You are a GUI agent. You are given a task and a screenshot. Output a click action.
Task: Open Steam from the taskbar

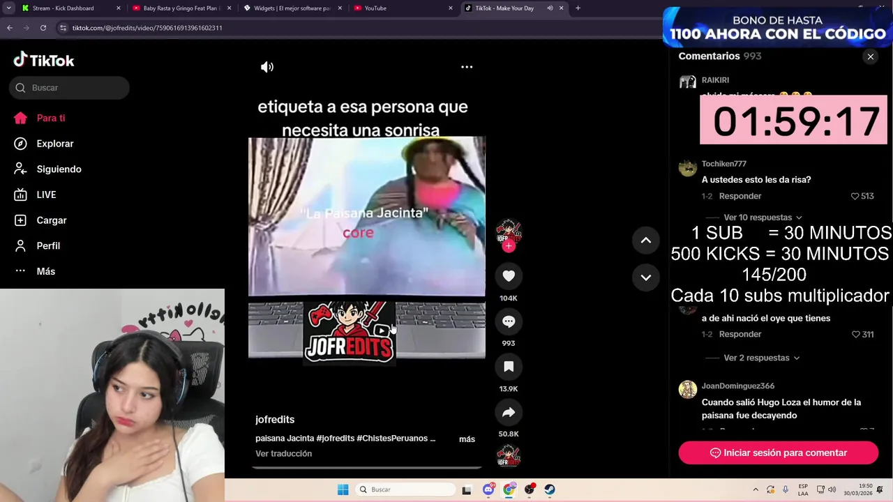[550, 489]
